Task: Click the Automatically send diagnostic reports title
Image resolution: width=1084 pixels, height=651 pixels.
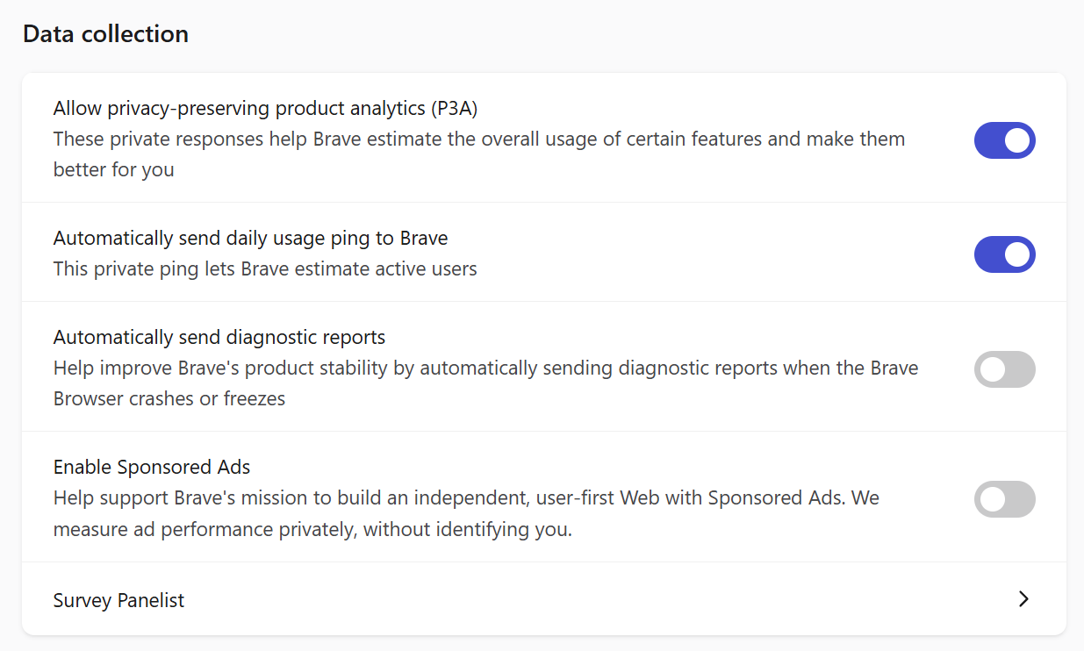Action: 219,337
